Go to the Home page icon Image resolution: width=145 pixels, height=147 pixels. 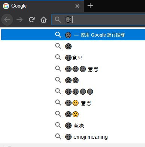click(44, 20)
